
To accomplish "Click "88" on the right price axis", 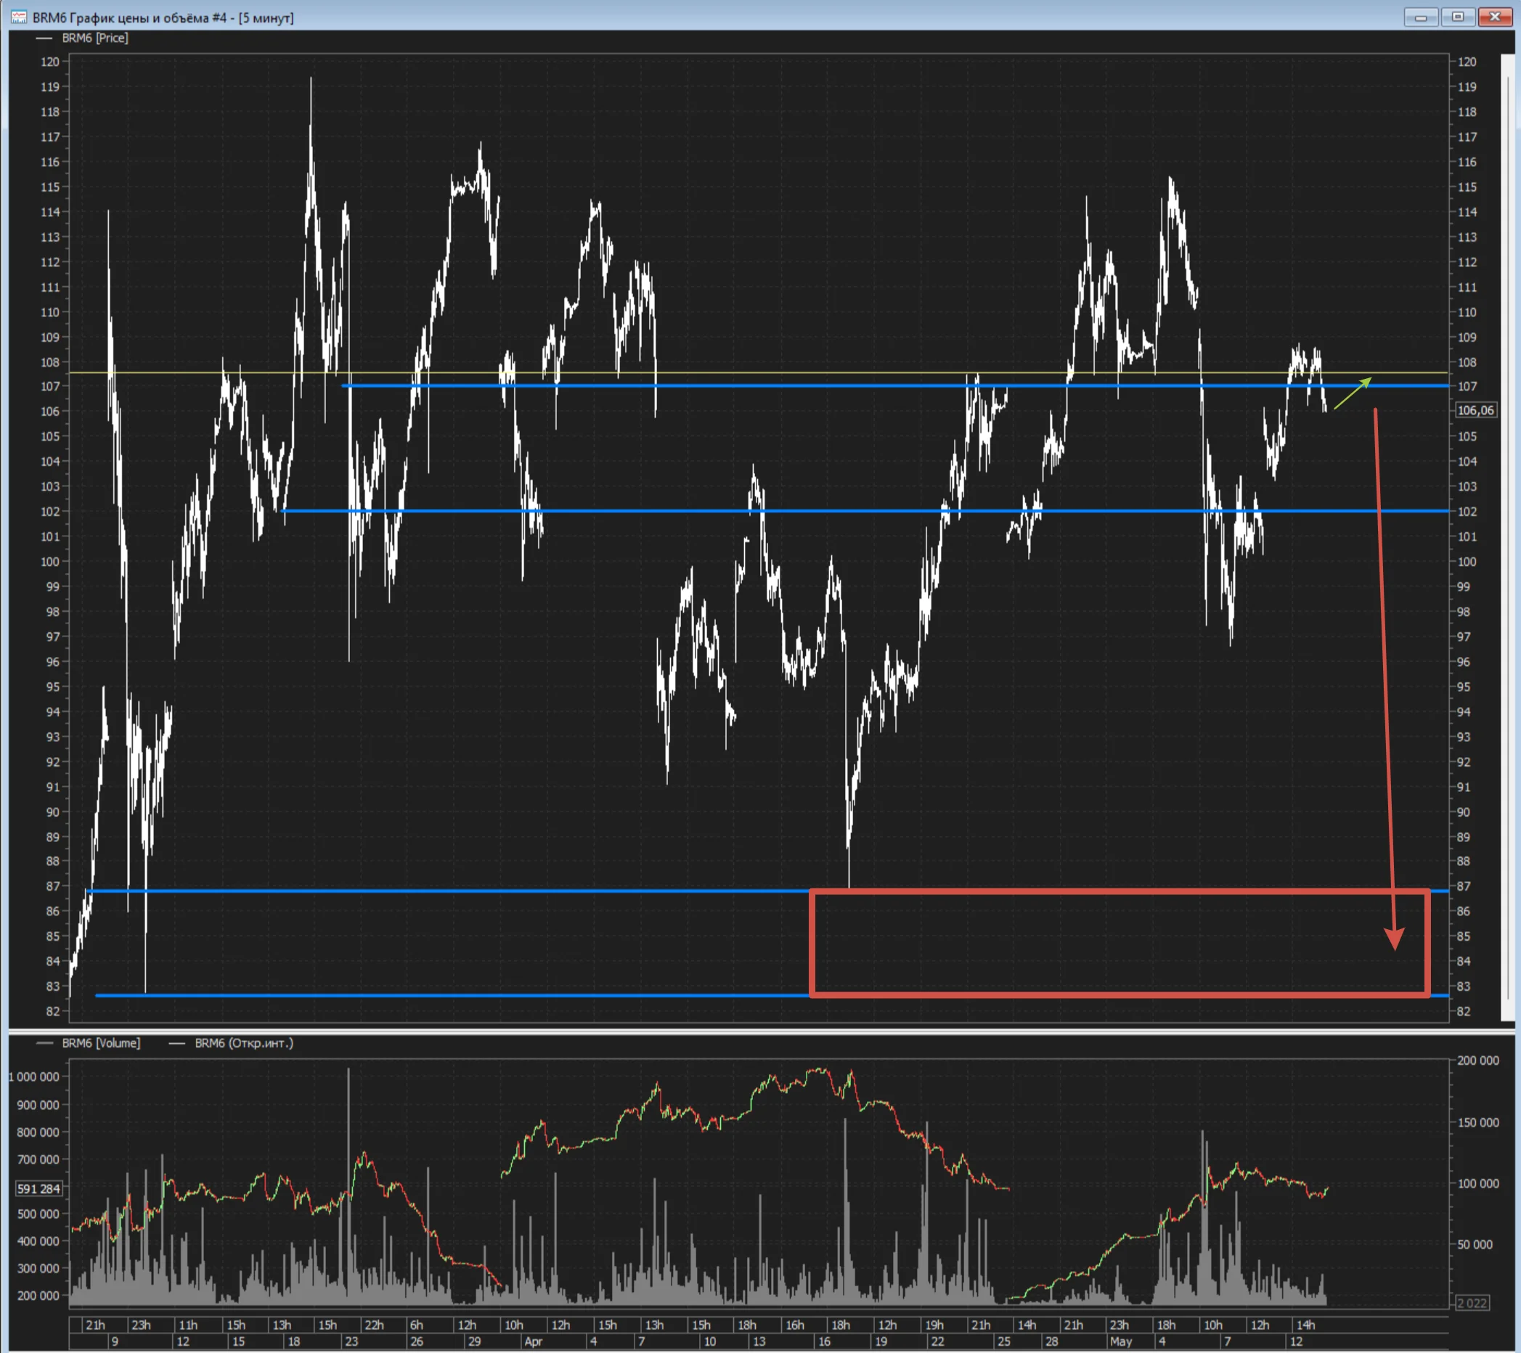I will point(1464,862).
